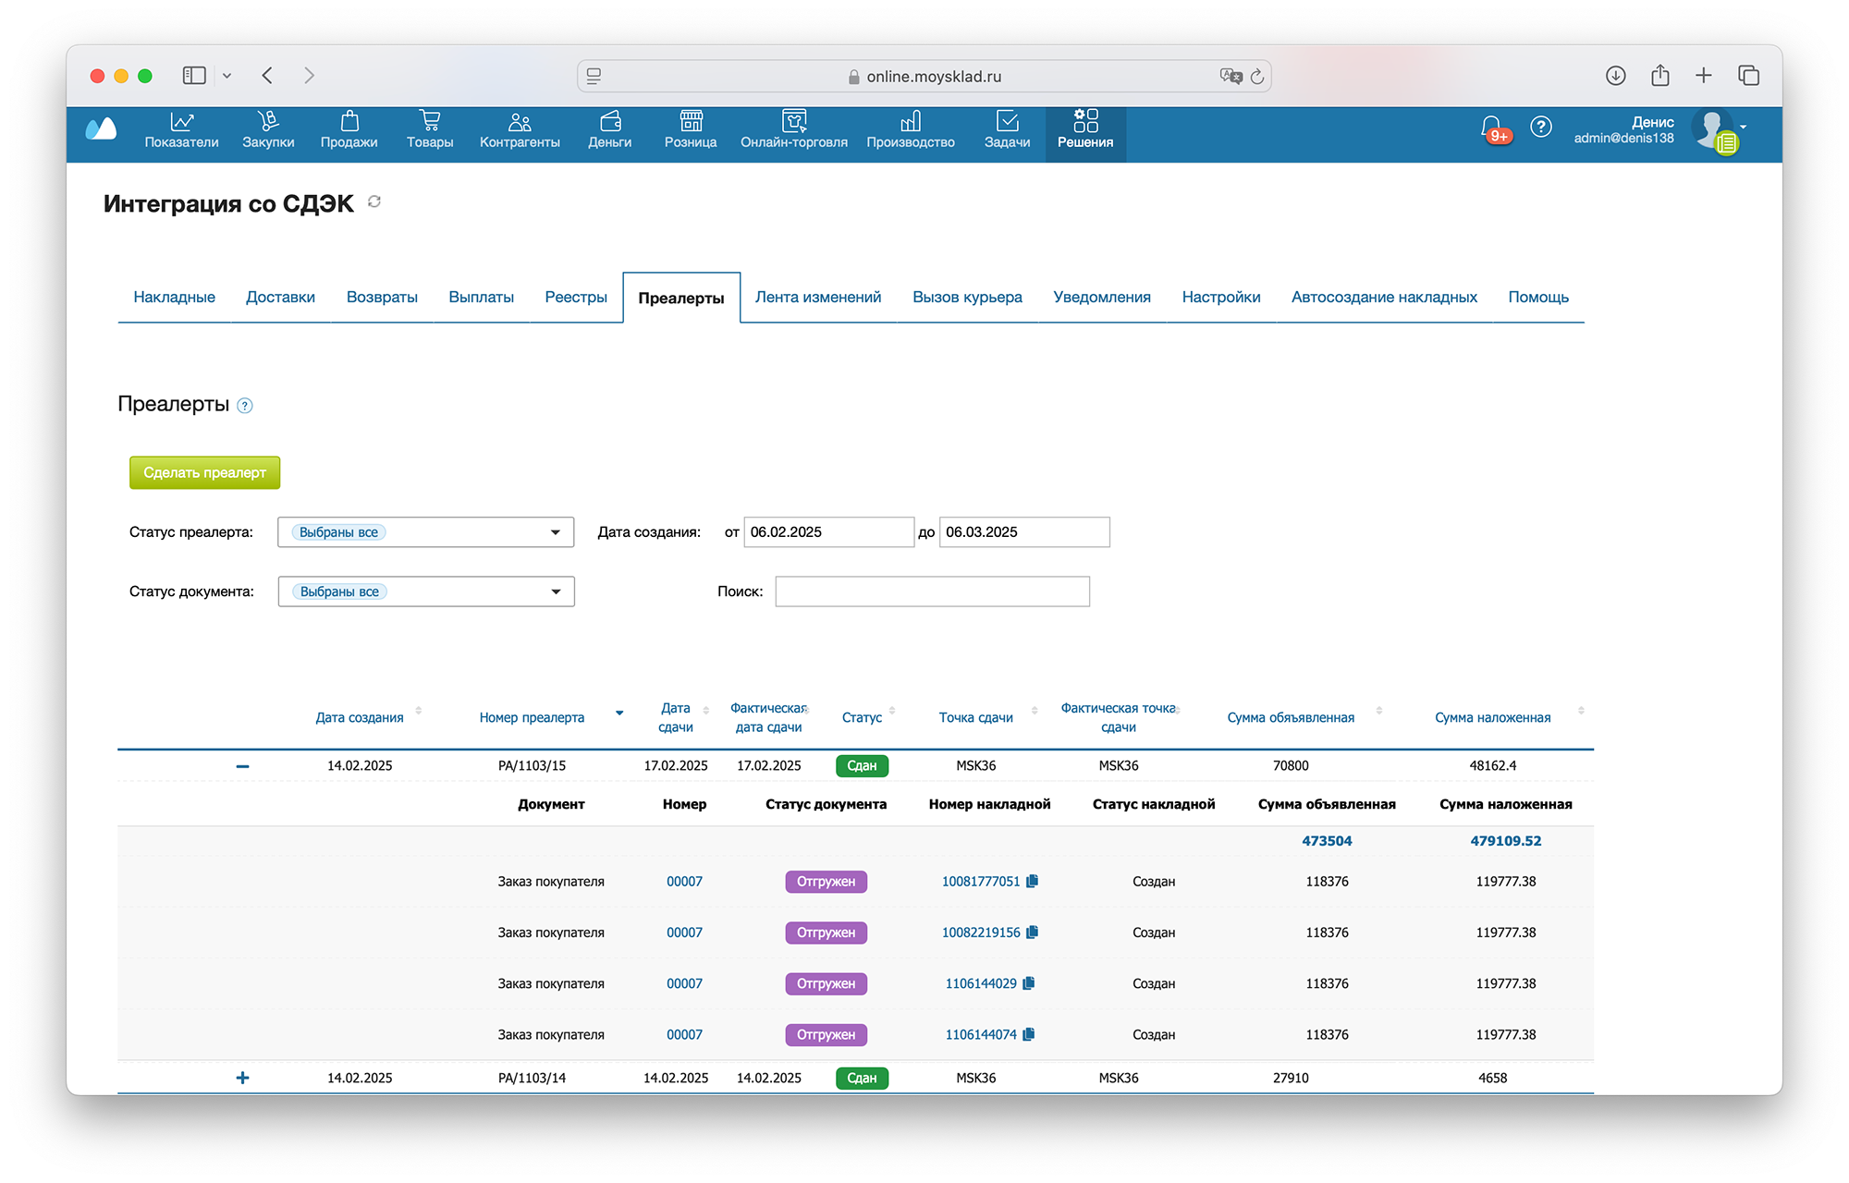Open the Показатели section icon
The height and width of the screenshot is (1183, 1849).
[x=182, y=121]
